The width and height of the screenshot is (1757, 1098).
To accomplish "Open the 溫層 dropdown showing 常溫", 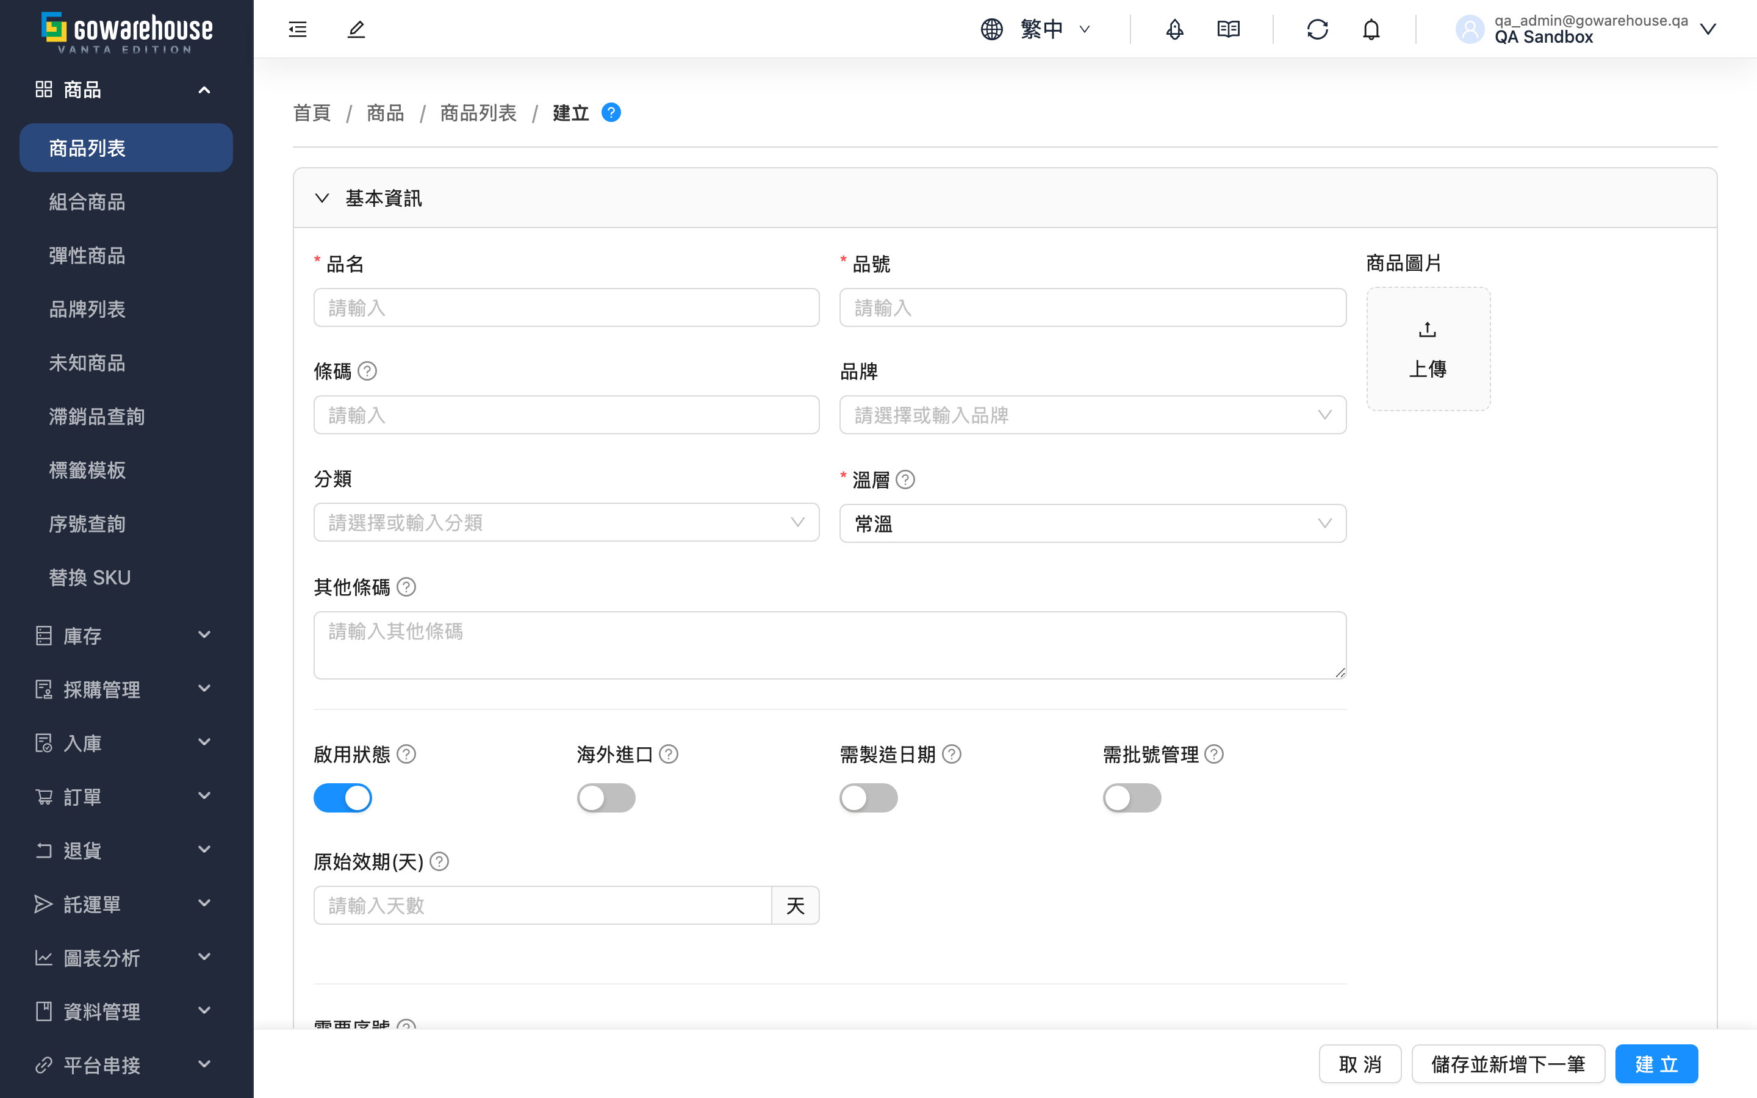I will pyautogui.click(x=1093, y=523).
